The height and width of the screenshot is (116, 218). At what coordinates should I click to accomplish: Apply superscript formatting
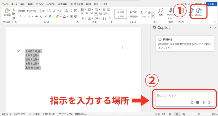45,16
